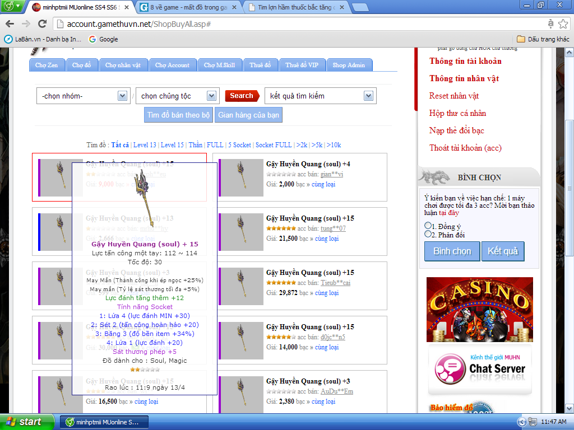
Task: Filter items by Level 15
Action: point(172,145)
